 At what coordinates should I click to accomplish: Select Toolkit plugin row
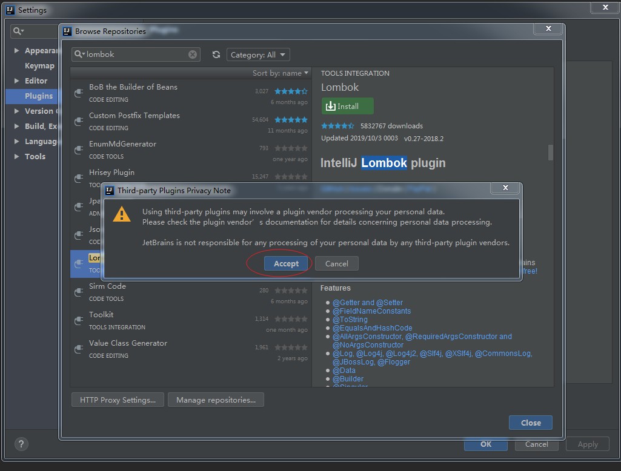point(190,321)
